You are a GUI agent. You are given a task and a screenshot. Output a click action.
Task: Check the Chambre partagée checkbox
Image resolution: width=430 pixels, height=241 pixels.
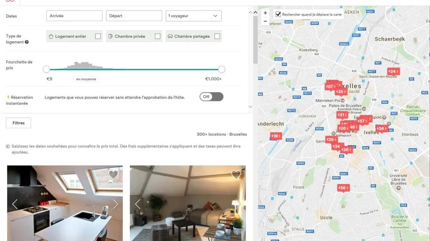[217, 36]
